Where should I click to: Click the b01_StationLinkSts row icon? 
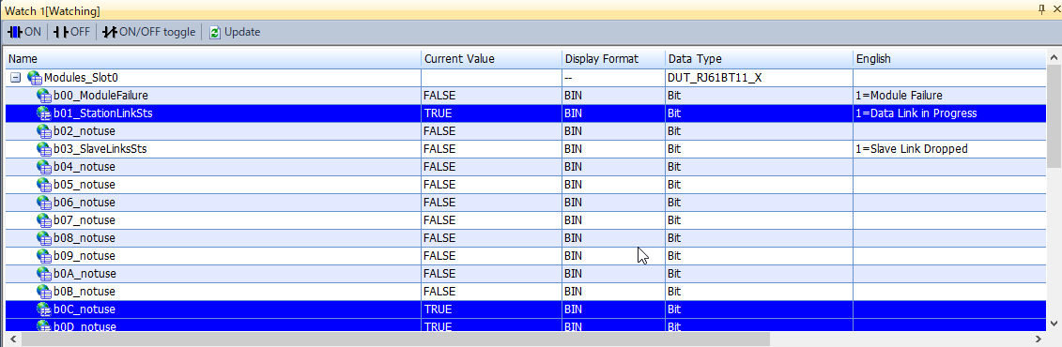44,113
